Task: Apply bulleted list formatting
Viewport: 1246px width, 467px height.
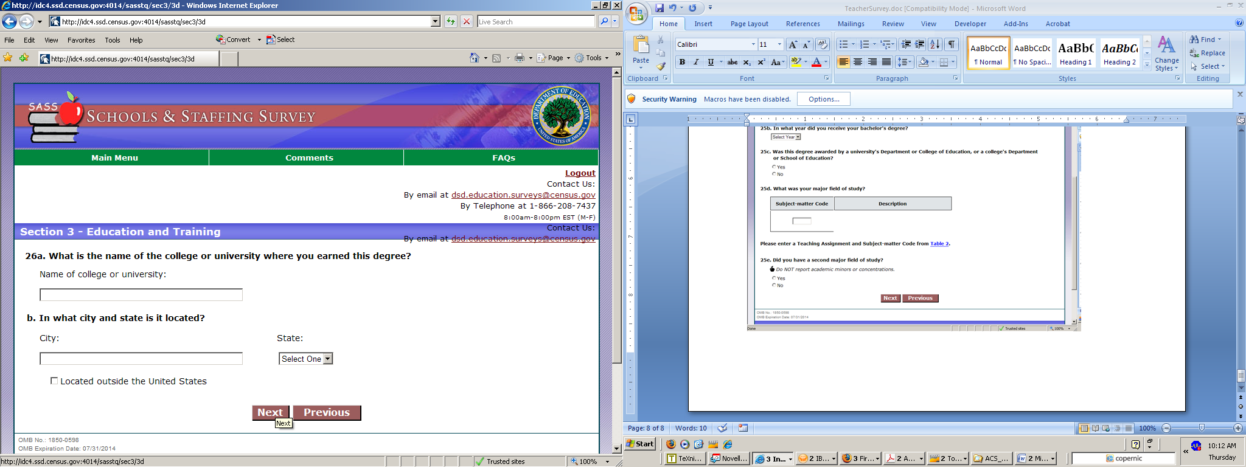Action: (x=843, y=44)
